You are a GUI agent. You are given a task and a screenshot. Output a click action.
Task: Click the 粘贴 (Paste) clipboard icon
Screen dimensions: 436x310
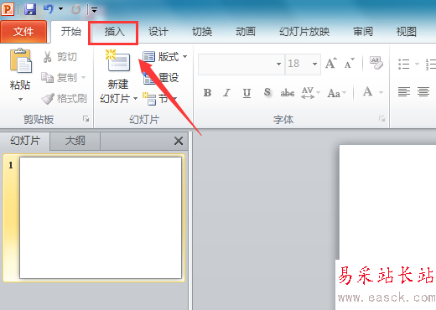[x=20, y=61]
